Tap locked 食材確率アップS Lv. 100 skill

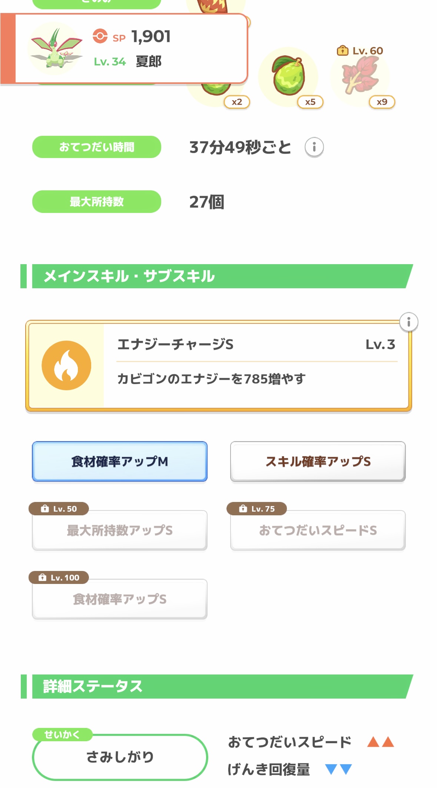tap(120, 599)
